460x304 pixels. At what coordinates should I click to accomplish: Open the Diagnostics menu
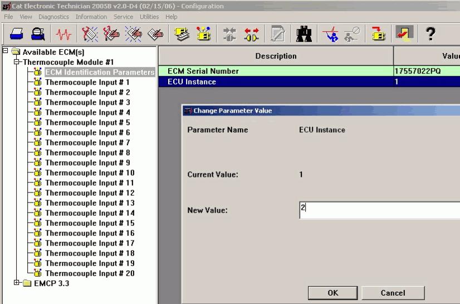(x=53, y=17)
